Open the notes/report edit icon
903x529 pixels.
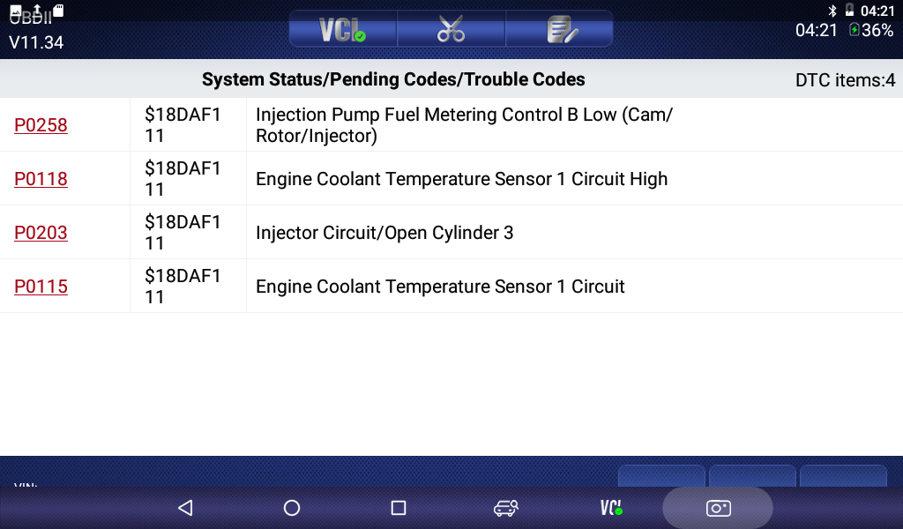point(561,29)
